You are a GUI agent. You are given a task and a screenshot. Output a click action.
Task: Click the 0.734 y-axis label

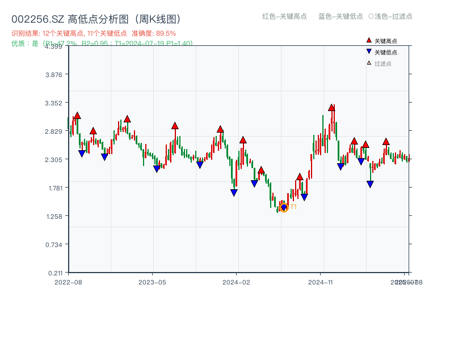[54, 245]
